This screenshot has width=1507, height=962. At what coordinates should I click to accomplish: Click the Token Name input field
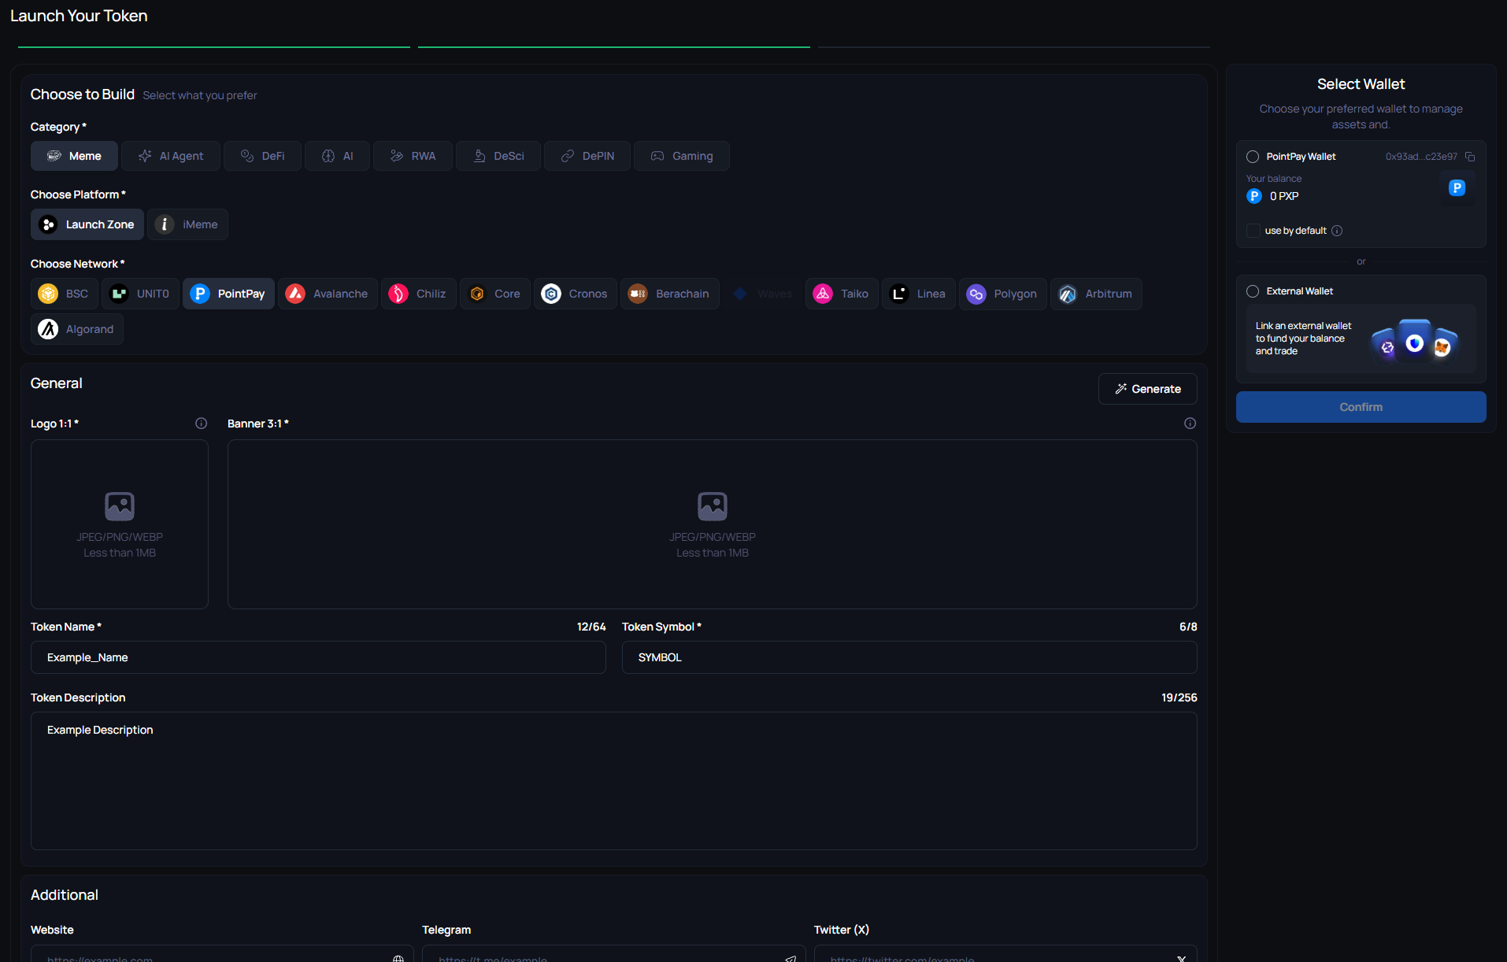coord(318,657)
